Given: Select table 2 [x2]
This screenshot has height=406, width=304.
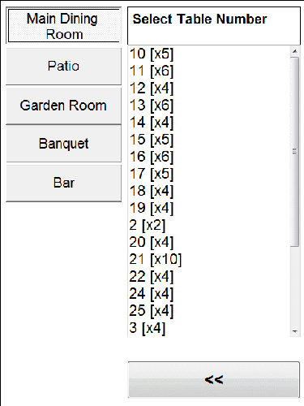Looking at the screenshot, I should tap(209, 225).
